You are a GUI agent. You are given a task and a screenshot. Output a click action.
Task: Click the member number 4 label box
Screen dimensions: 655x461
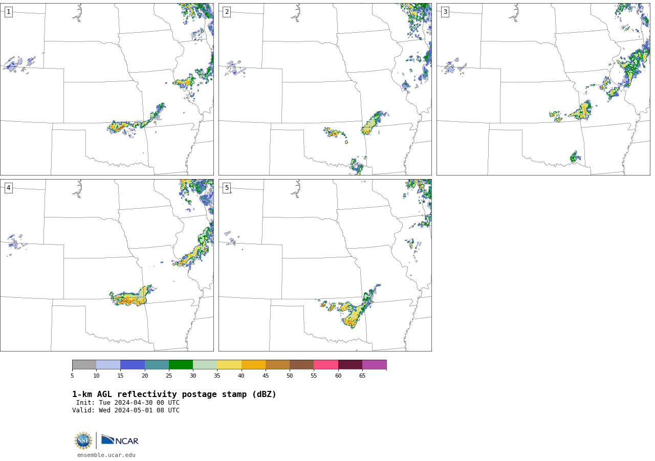(x=8, y=188)
